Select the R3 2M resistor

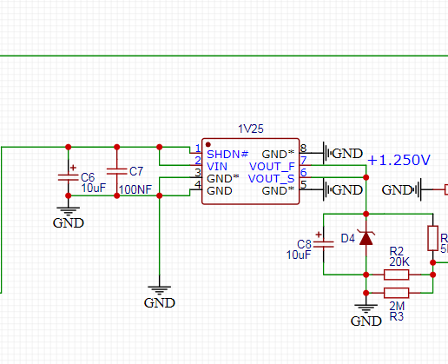(397, 293)
